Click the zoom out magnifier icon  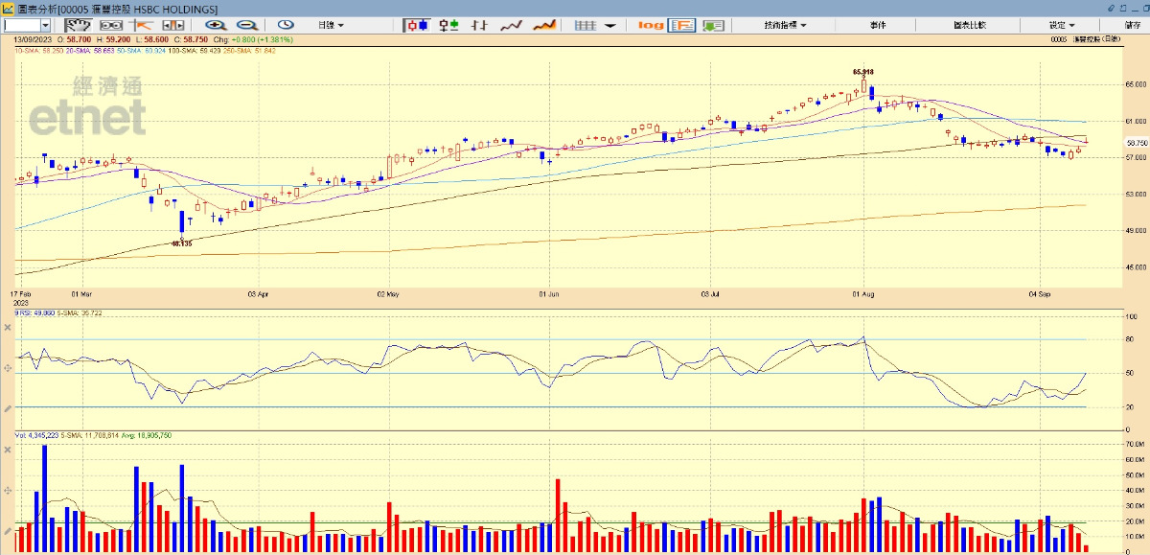(x=246, y=25)
